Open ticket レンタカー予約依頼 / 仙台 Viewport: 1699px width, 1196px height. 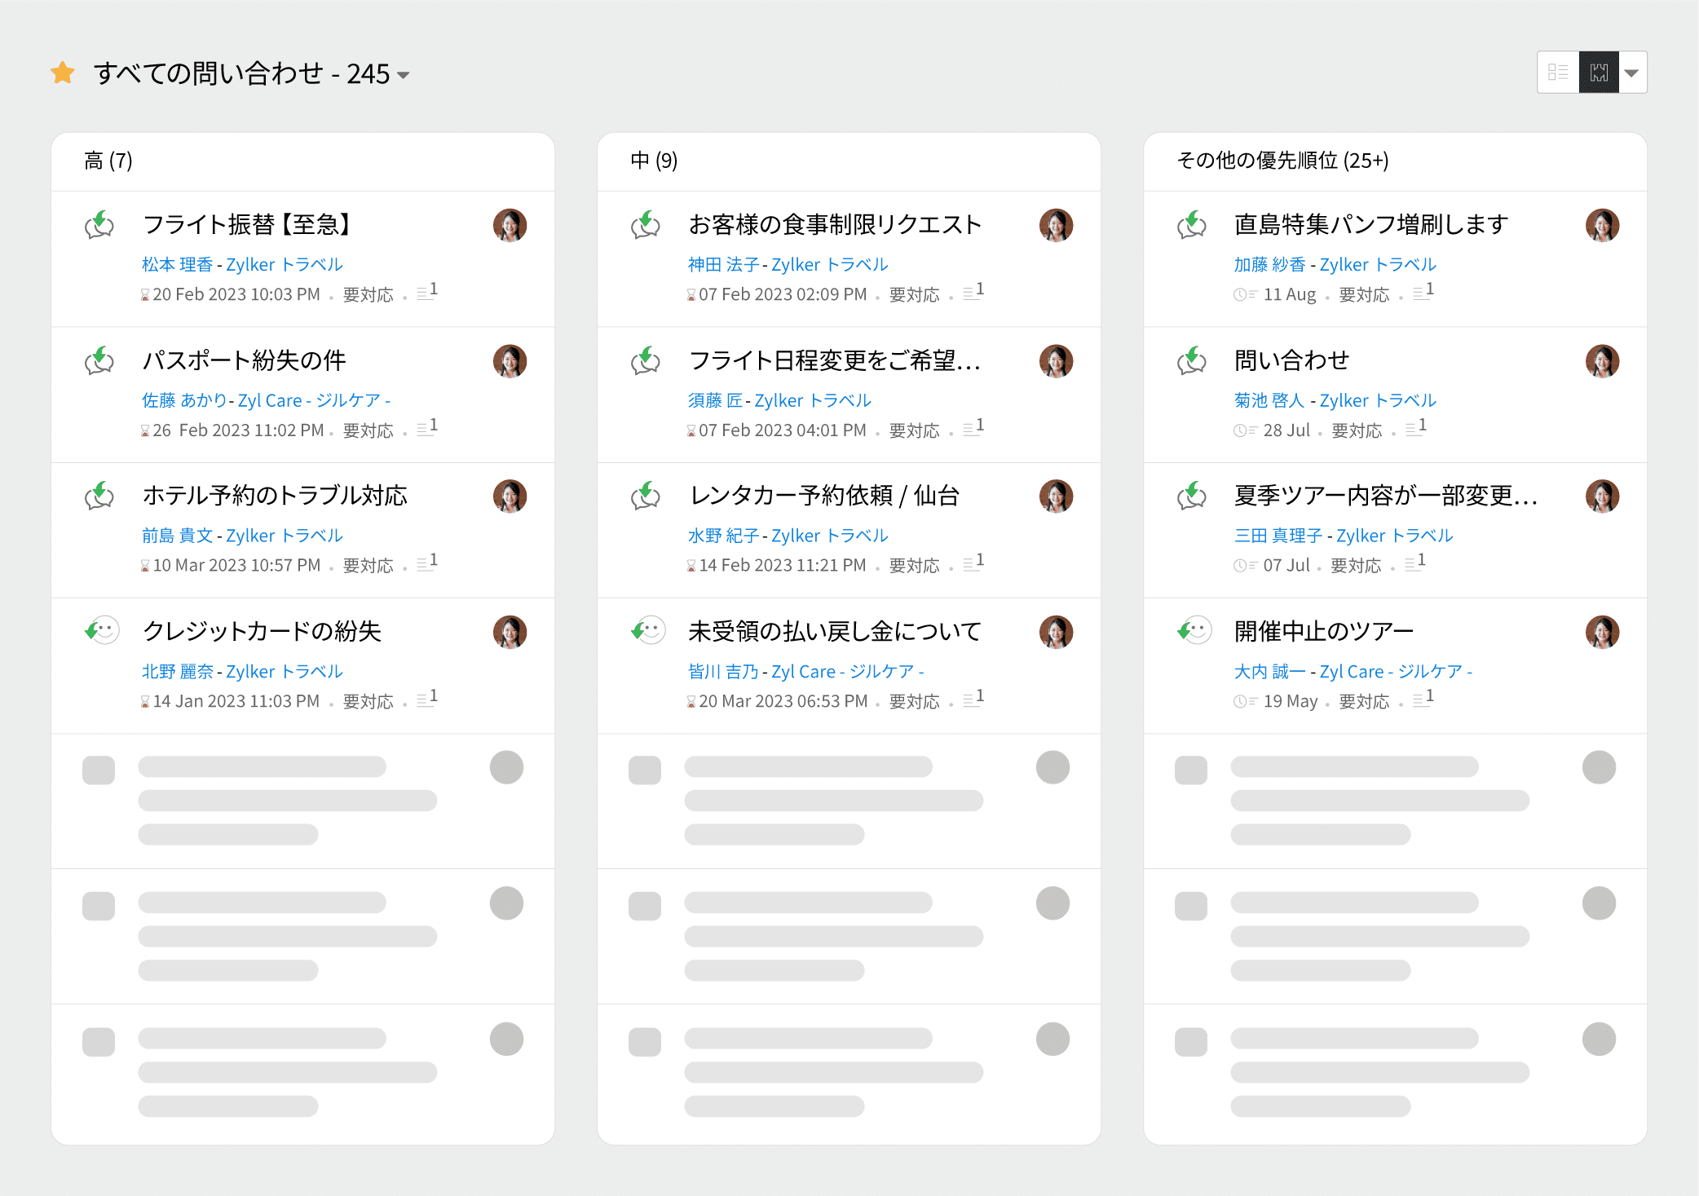click(823, 496)
